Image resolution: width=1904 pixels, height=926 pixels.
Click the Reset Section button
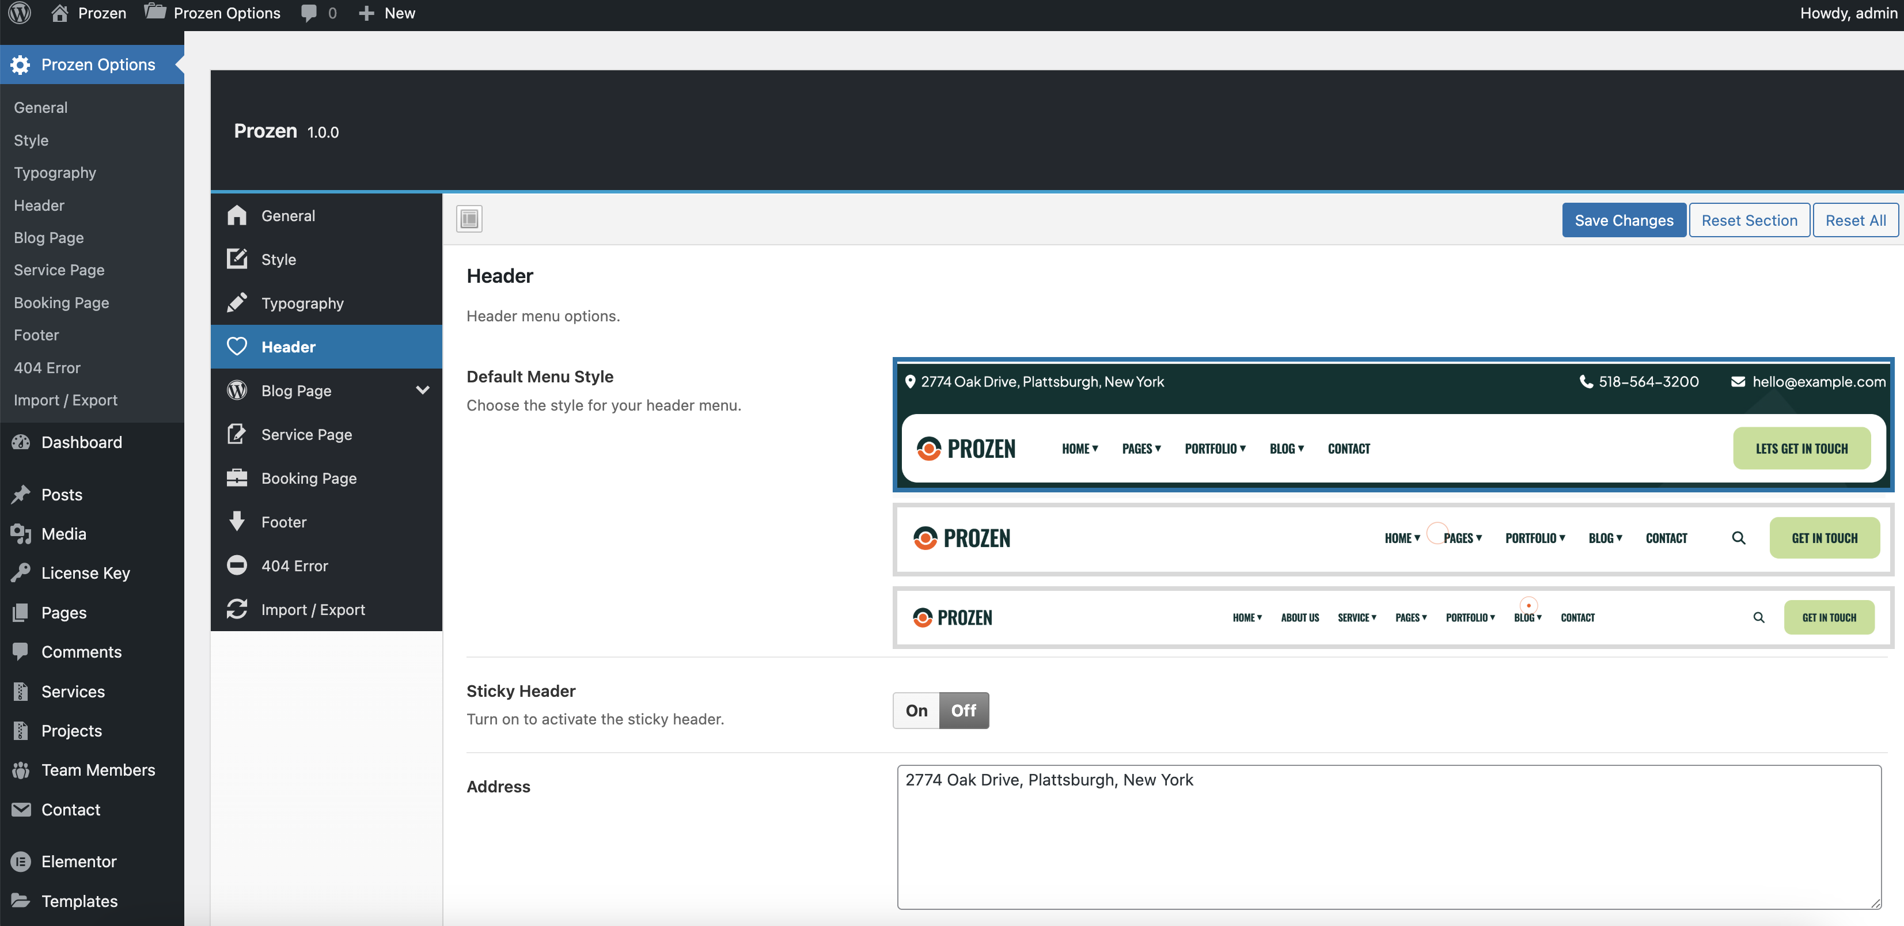point(1749,220)
